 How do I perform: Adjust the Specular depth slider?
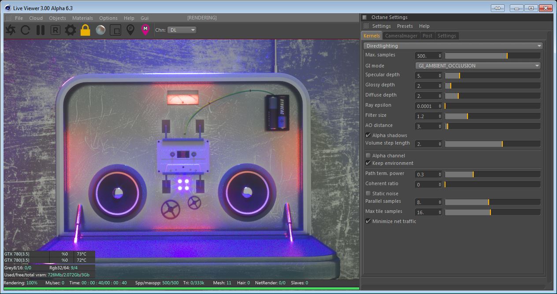(493, 75)
